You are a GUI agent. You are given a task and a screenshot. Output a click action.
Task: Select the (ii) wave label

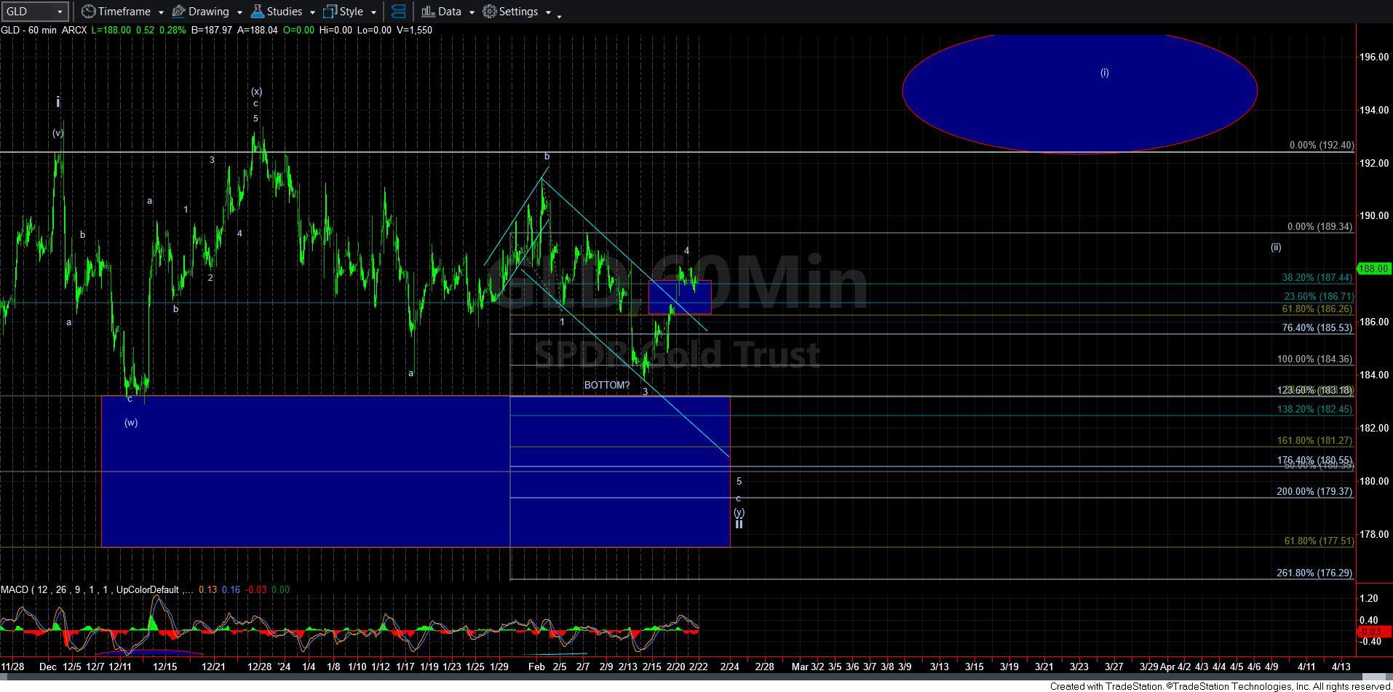[x=1276, y=247]
